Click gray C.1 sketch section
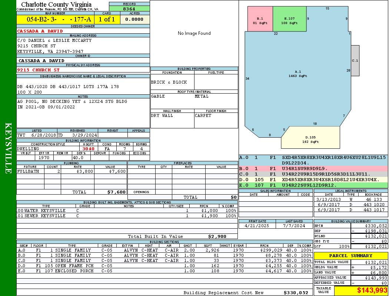The image size is (389, 296). click(355, 60)
